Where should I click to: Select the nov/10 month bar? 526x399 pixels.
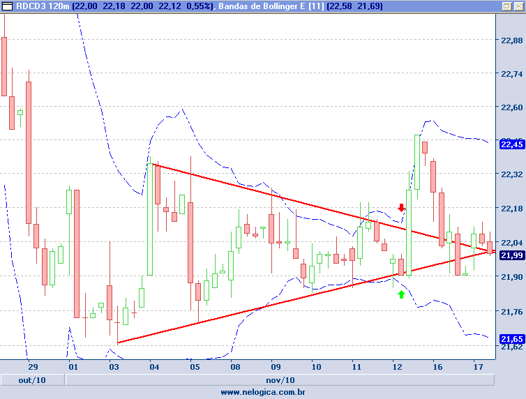tap(279, 379)
